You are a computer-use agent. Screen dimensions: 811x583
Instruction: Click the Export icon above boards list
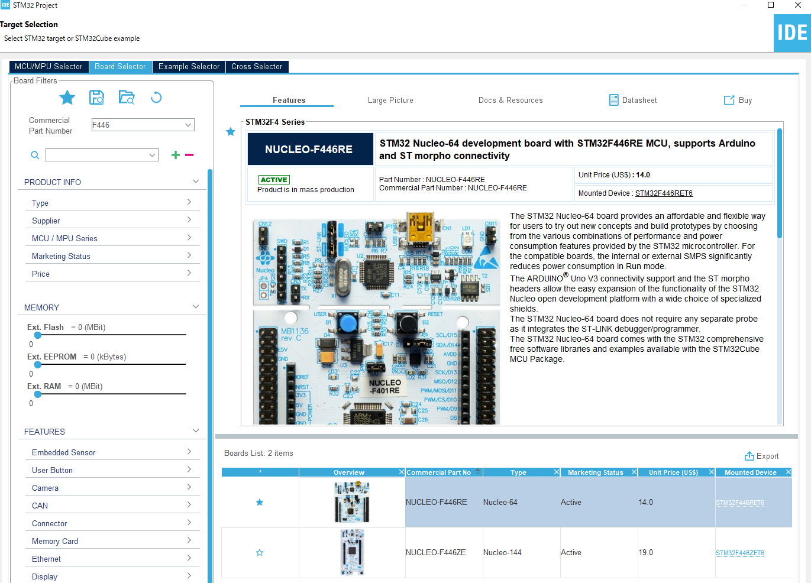pos(749,456)
